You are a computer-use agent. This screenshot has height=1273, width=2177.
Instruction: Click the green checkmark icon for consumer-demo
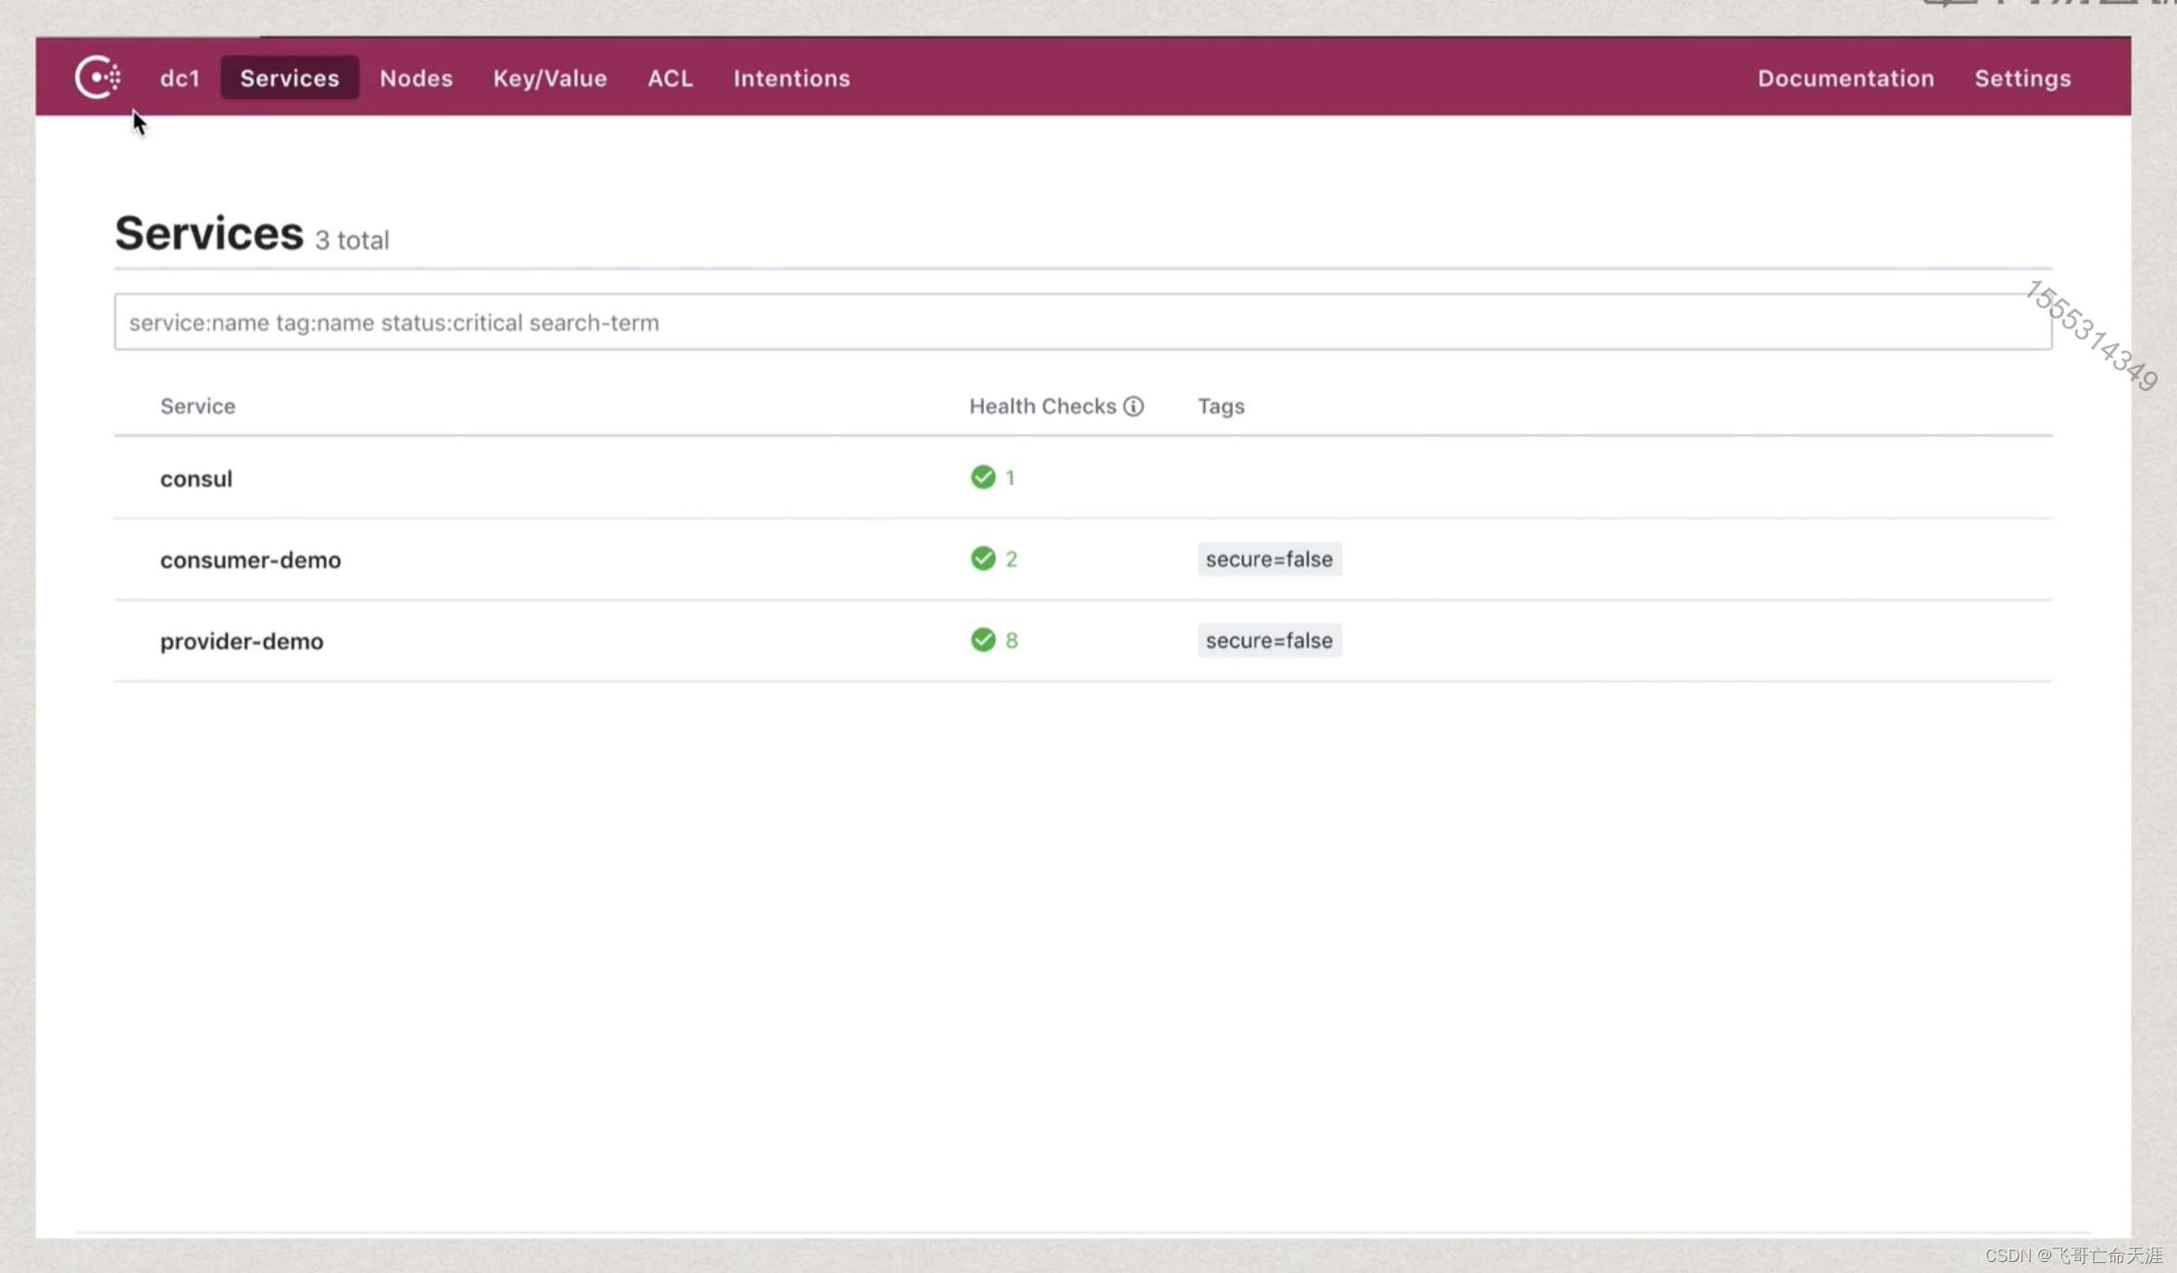coord(984,559)
